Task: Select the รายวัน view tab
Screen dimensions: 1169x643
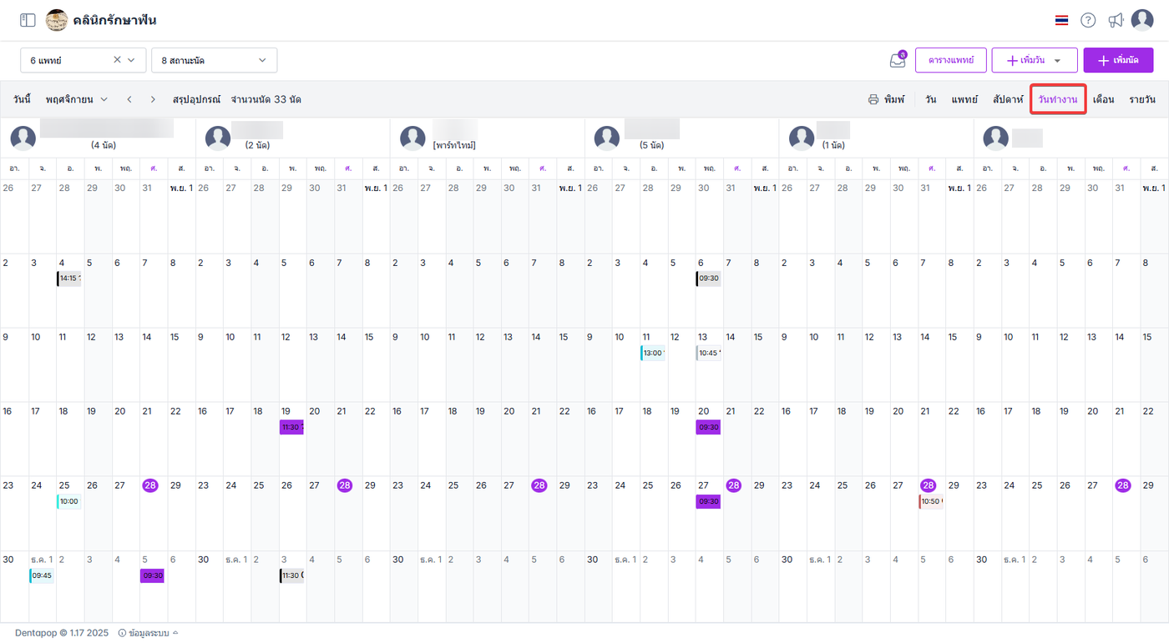Action: [1142, 99]
